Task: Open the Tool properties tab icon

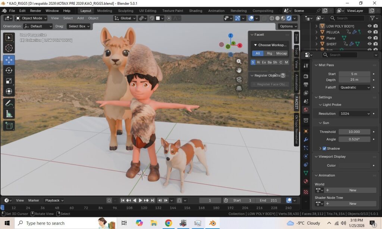Action: (306, 65)
